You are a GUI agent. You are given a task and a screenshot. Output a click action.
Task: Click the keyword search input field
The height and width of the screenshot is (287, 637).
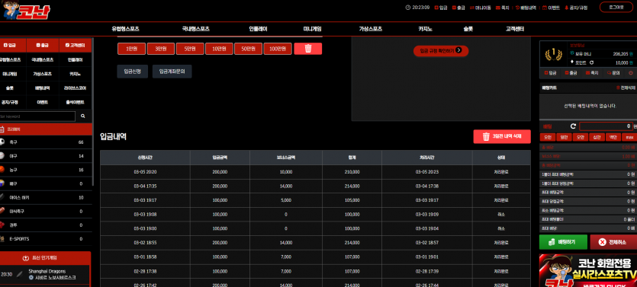coord(37,116)
